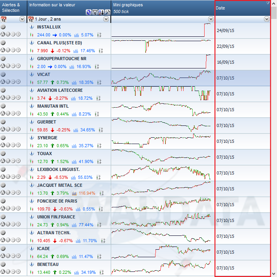Click orange volume bars icon for JACQUET METAL

[74, 193]
